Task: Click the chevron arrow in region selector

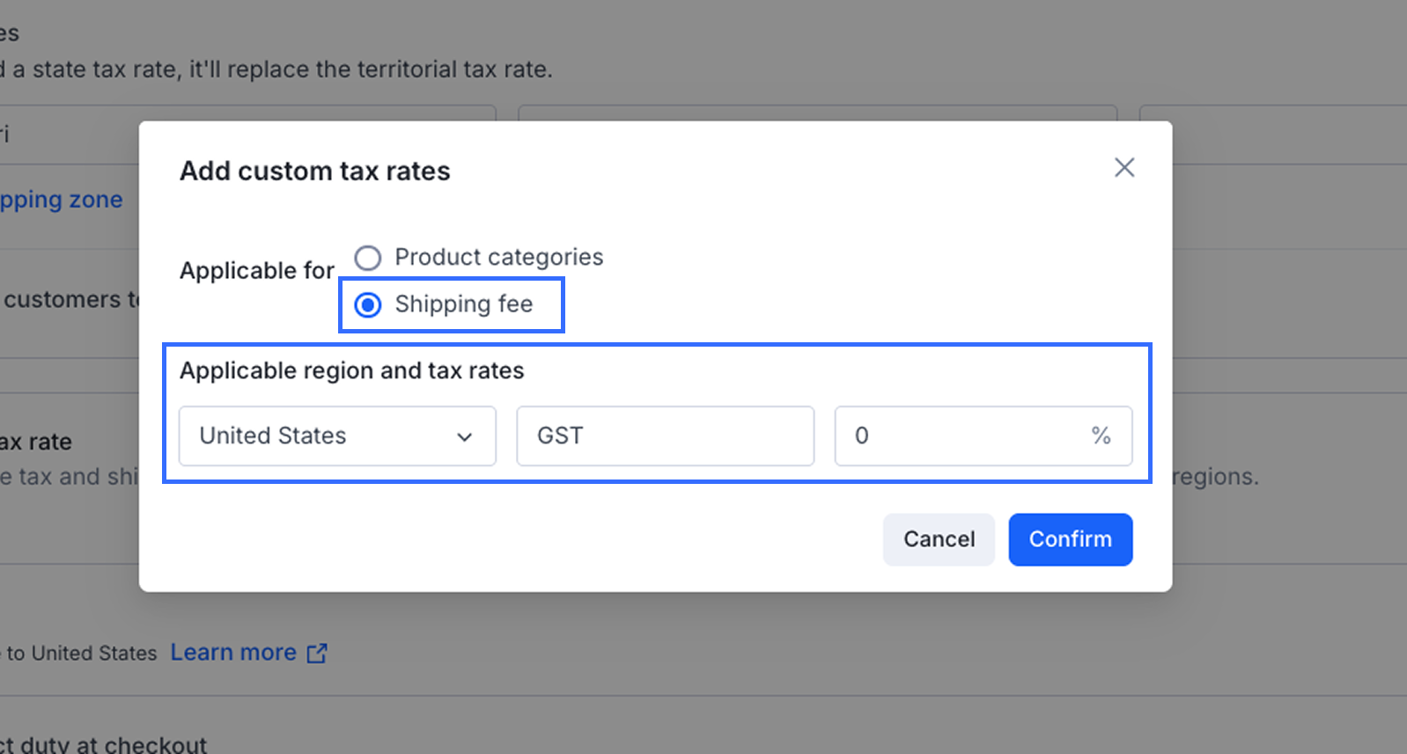Action: click(x=465, y=437)
